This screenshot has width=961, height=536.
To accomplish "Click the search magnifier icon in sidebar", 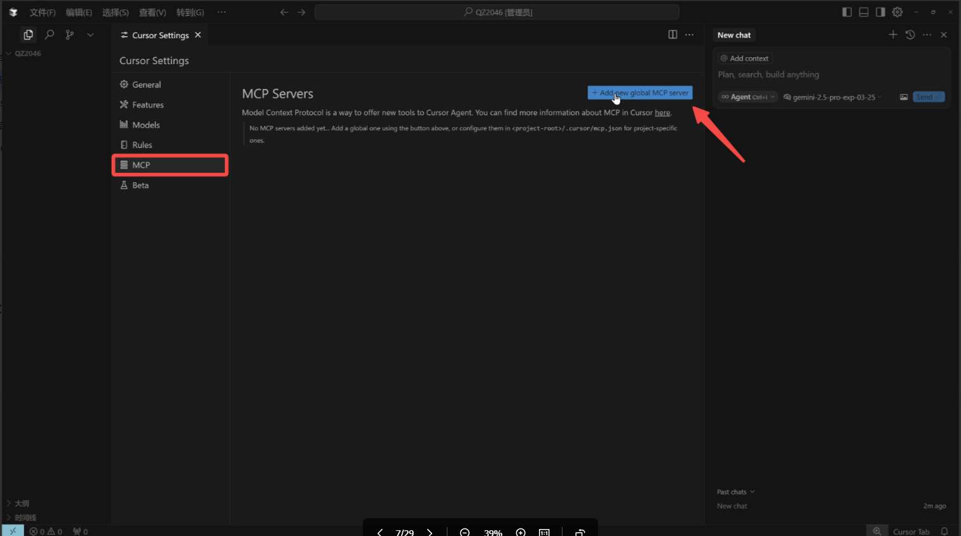I will pos(50,35).
